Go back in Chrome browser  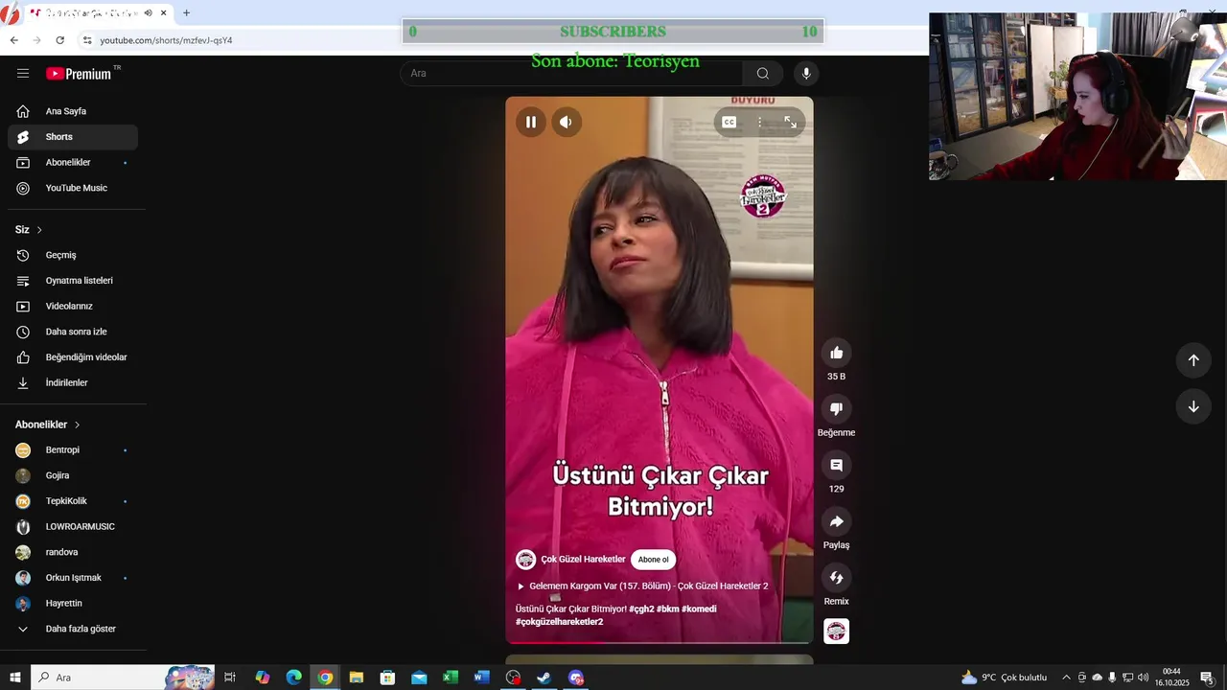(13, 40)
